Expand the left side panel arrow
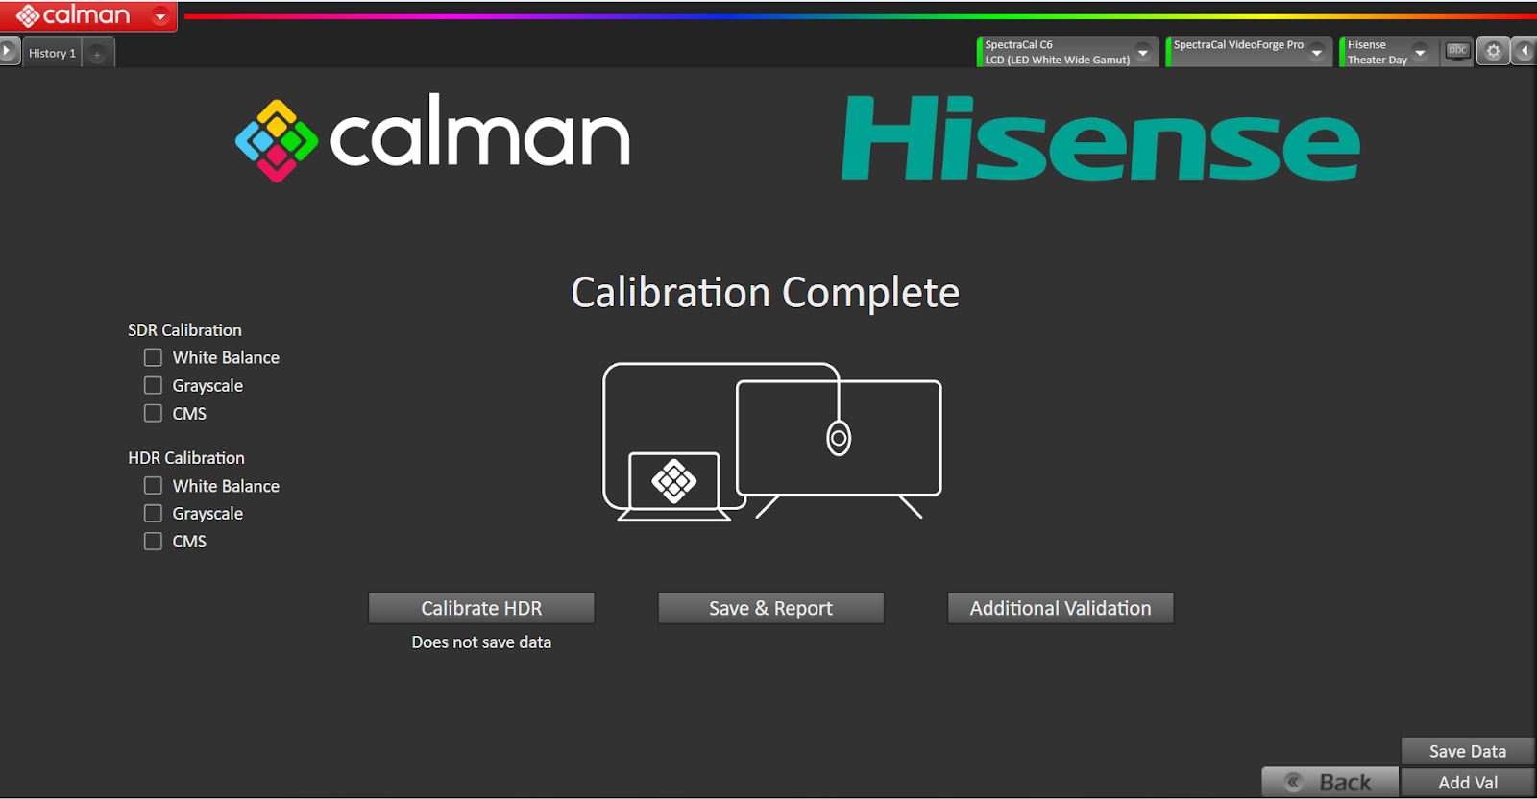The width and height of the screenshot is (1537, 799). click(9, 51)
